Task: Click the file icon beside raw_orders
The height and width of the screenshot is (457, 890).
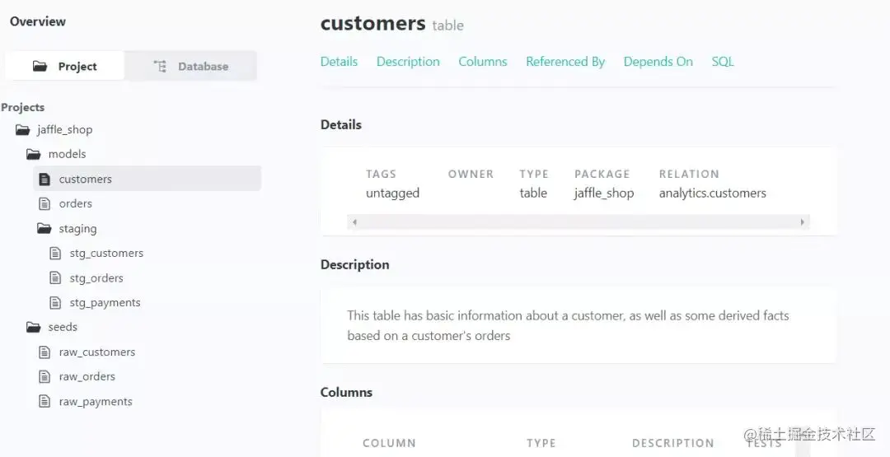Action: [44, 376]
